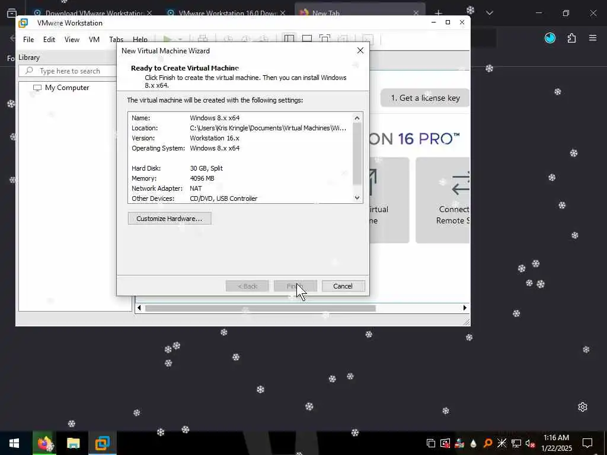Click the full screen mode toolbar icon
Viewport: 607px width, 455px height.
(324, 39)
